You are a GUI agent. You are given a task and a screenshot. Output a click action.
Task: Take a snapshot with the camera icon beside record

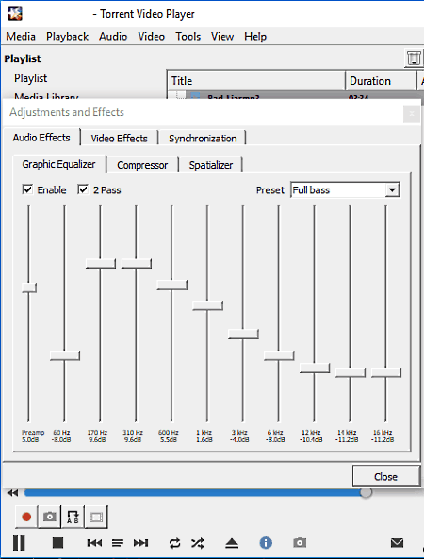(50, 517)
